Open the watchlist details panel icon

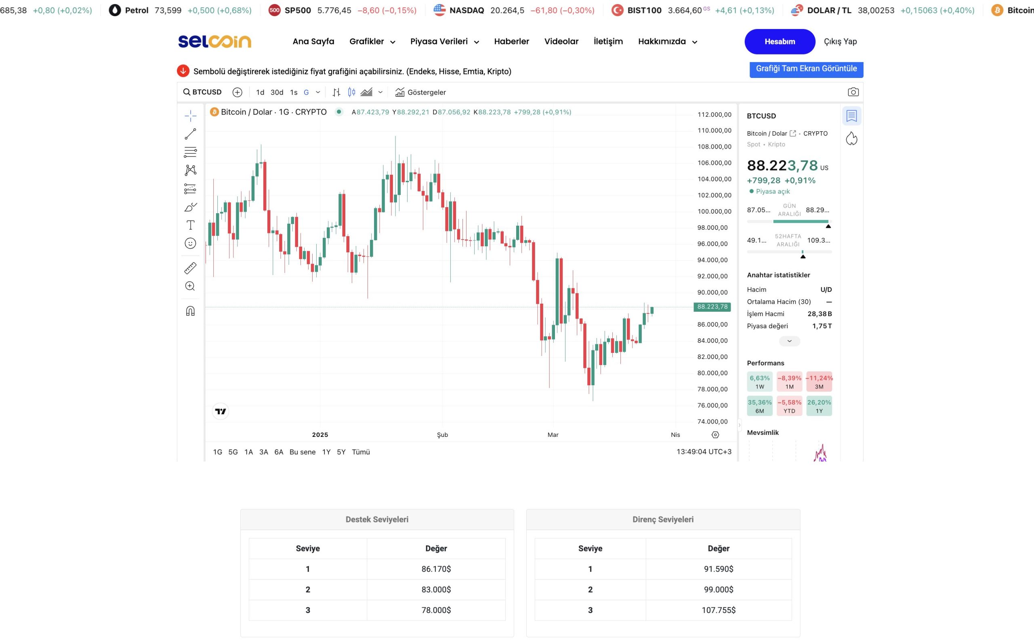[x=851, y=116]
